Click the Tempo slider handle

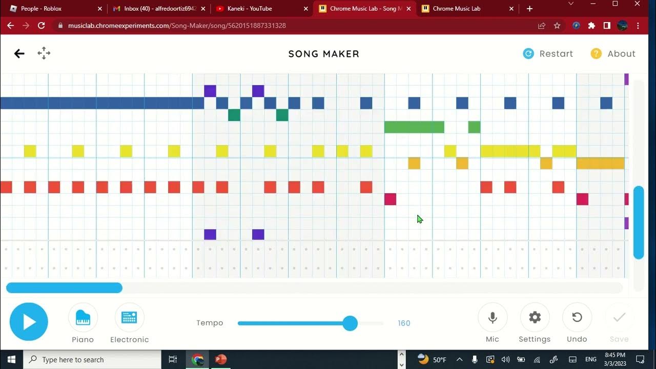350,323
